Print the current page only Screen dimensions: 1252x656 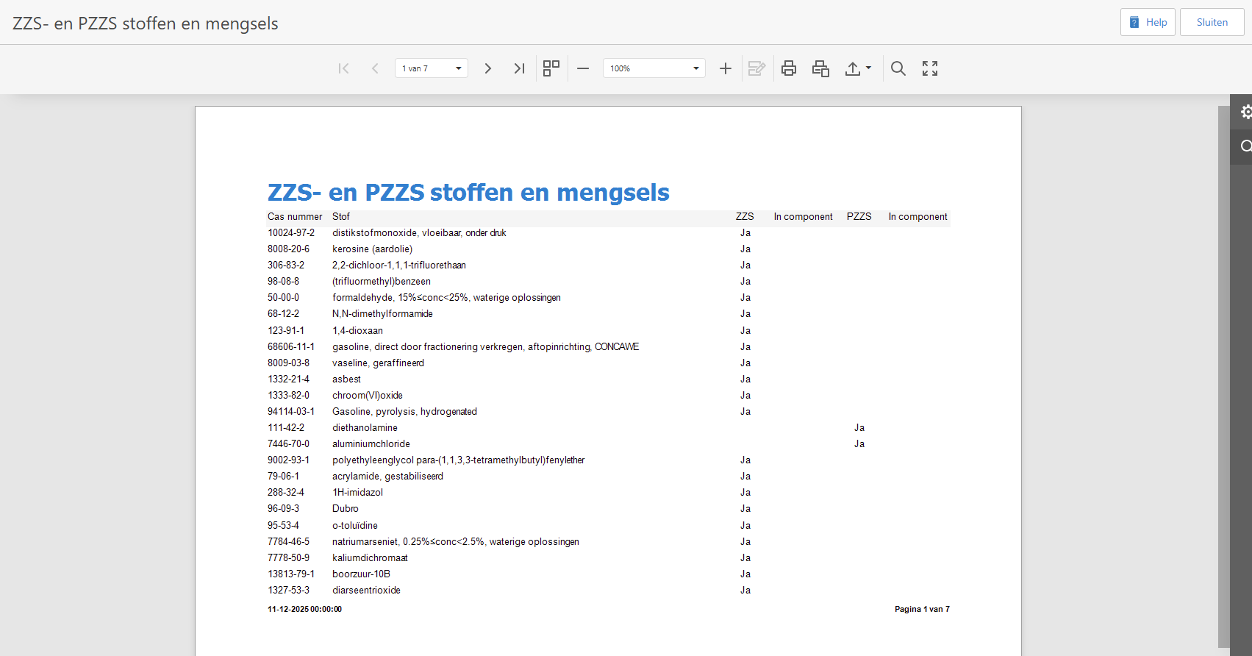pyautogui.click(x=820, y=68)
